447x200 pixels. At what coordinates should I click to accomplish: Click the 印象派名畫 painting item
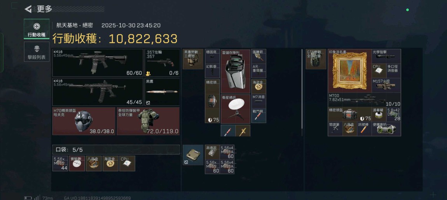(349, 71)
